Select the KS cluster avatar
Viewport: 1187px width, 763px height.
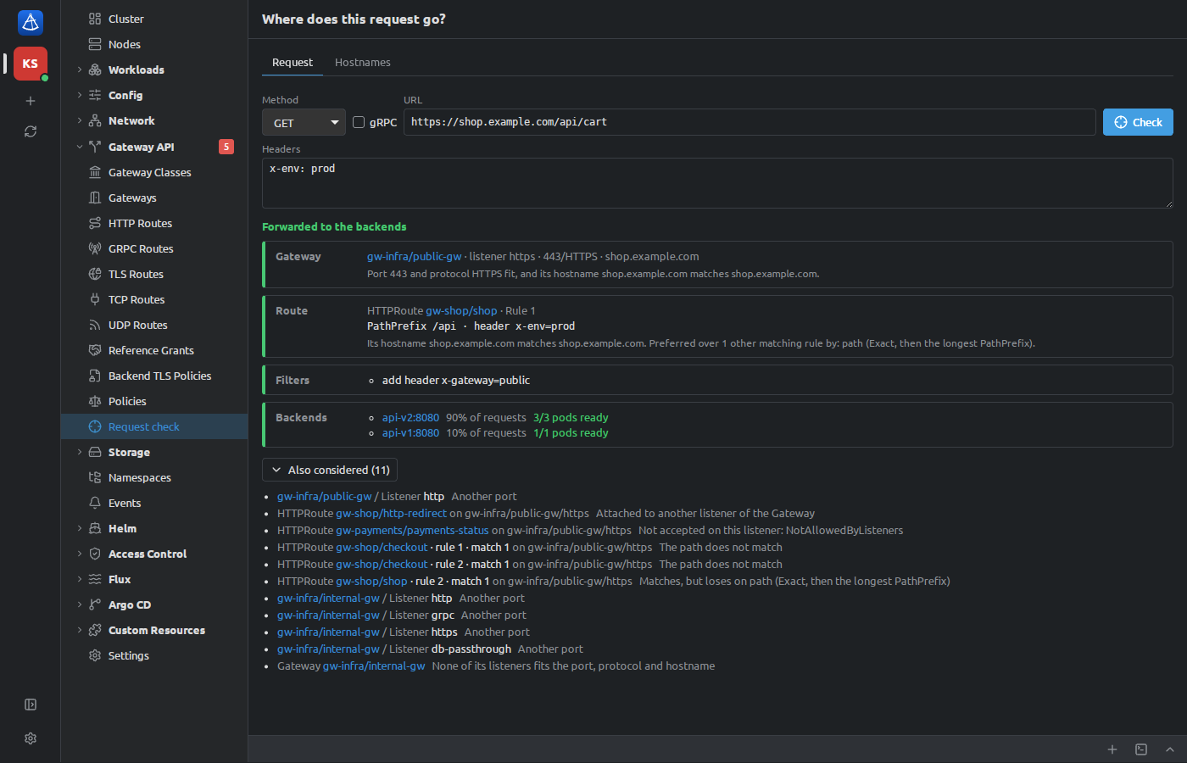click(31, 64)
